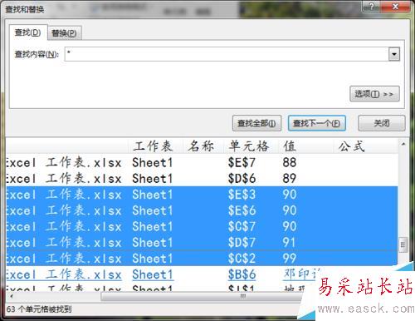Click value 99 in results list
415x321 pixels.
[x=290, y=259]
